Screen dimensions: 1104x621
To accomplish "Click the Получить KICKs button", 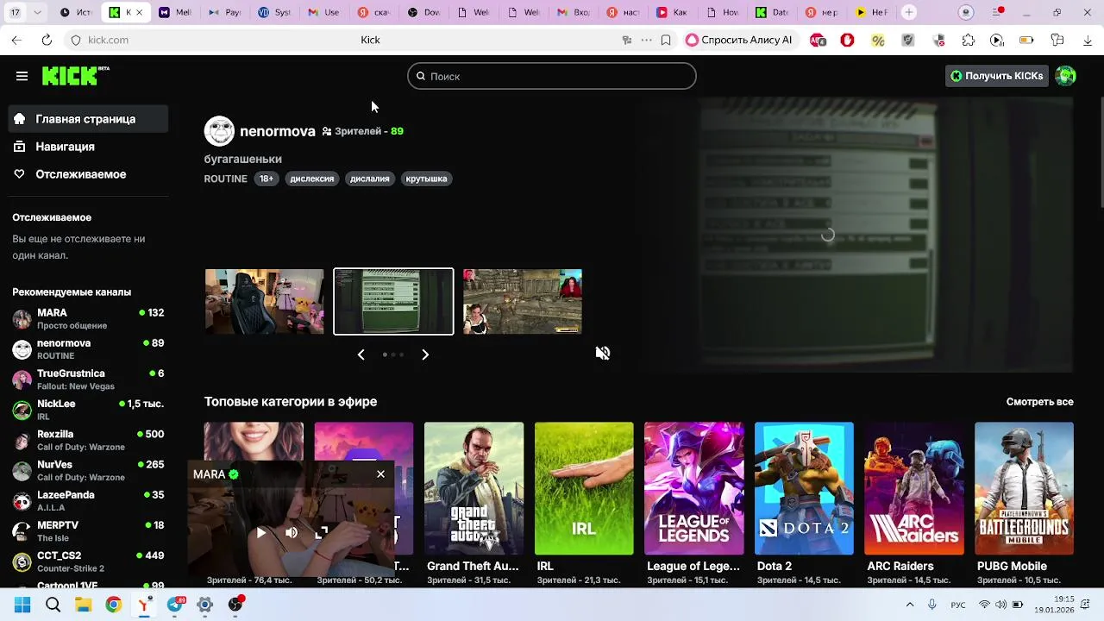I will pyautogui.click(x=997, y=76).
